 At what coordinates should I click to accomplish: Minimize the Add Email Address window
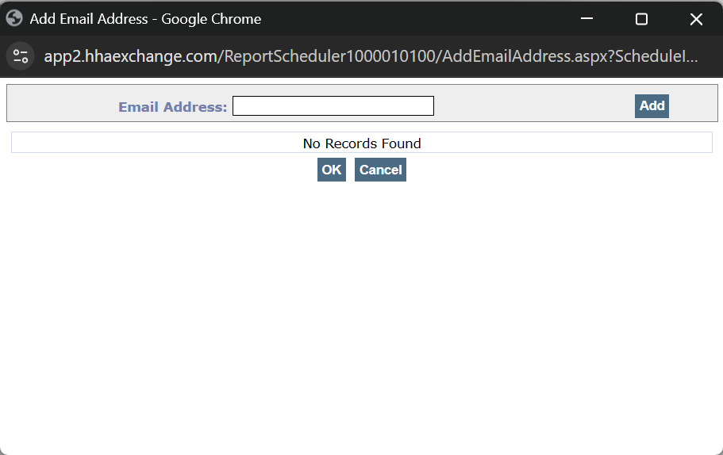click(x=587, y=19)
